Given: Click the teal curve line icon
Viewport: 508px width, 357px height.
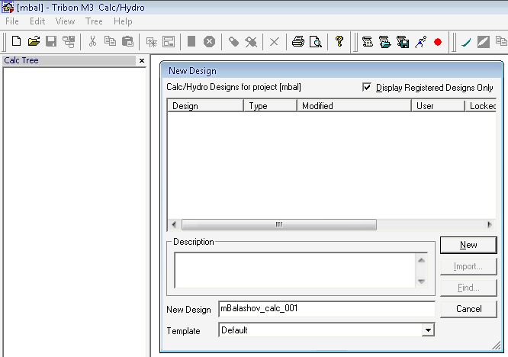Looking at the screenshot, I should (466, 42).
